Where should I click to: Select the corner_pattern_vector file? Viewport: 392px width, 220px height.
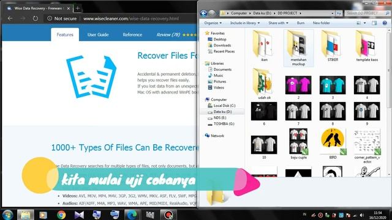(367, 146)
